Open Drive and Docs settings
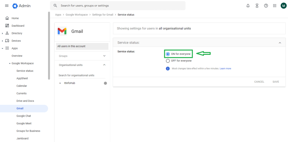The width and height of the screenshot is (288, 142). pyautogui.click(x=25, y=101)
